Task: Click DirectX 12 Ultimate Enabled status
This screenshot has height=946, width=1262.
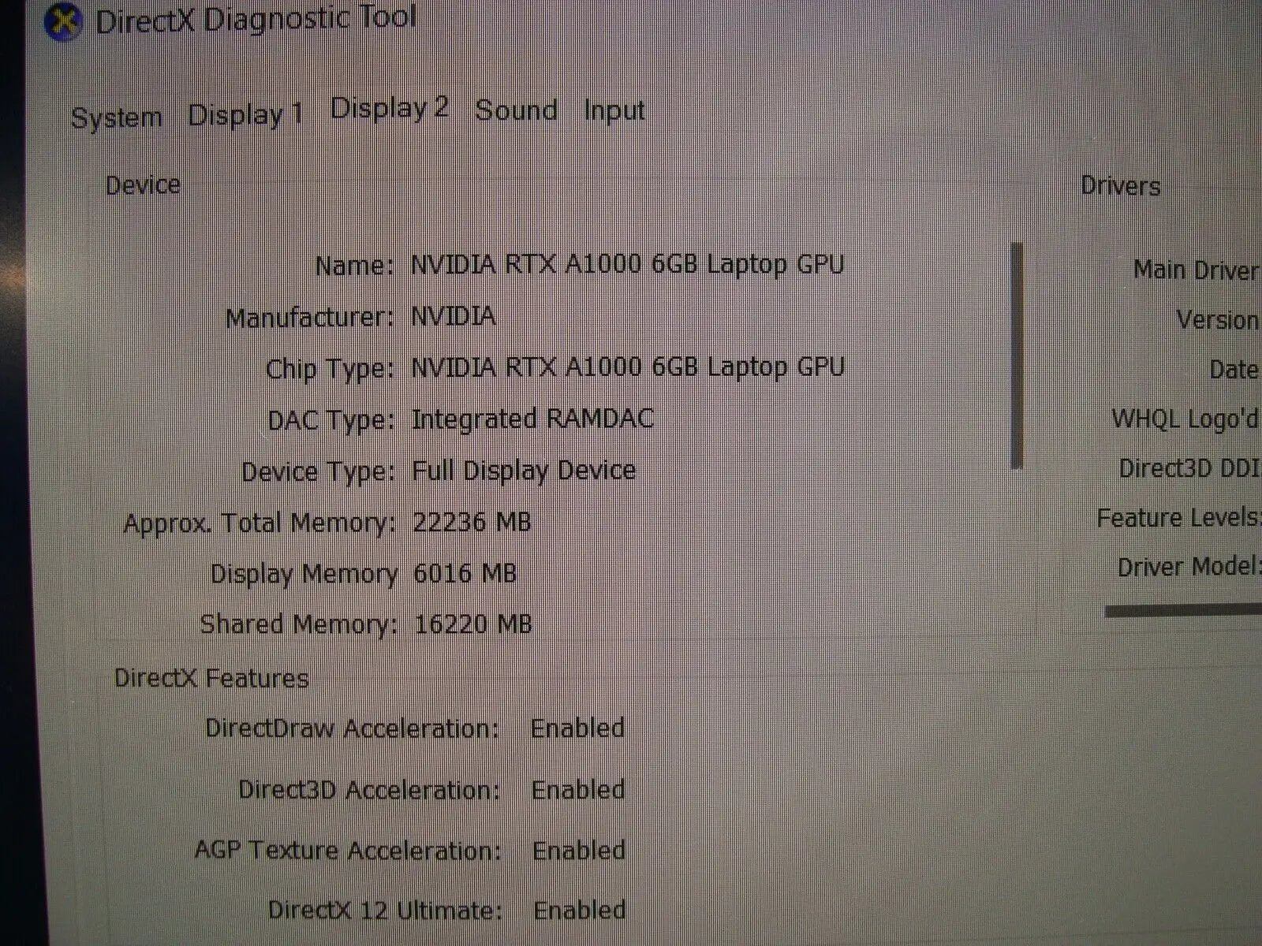Action: point(580,911)
